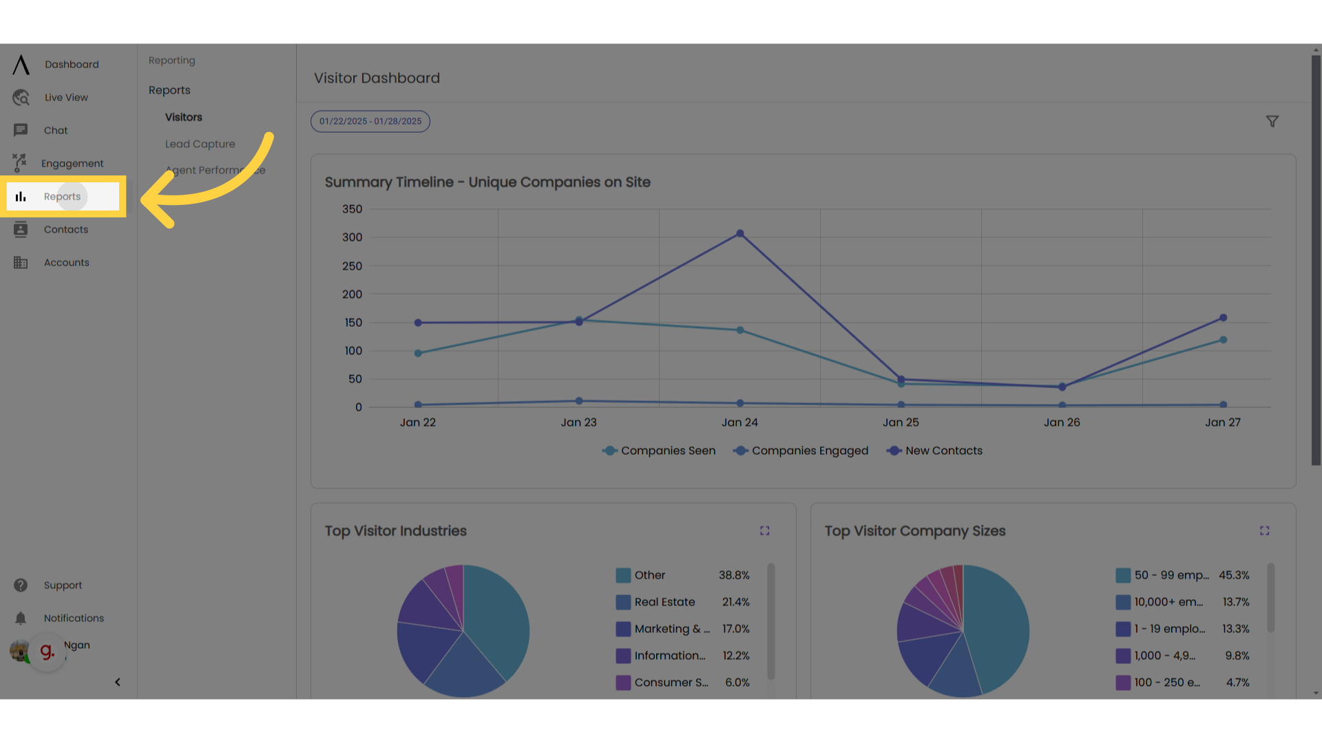Expand the Top Visitor Industries chart
1322x743 pixels.
click(764, 530)
